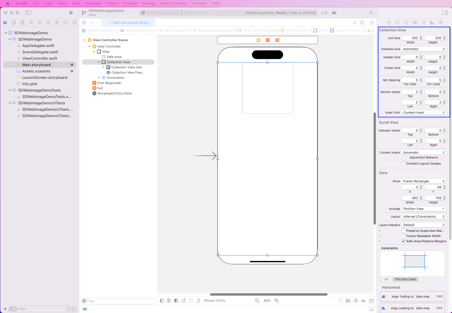The image size is (452, 313).
Task: Show This Size Class constraints
Action: [405, 279]
